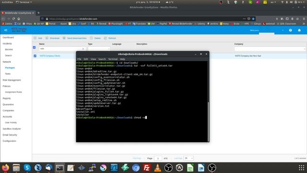This screenshot has width=307, height=173.
Task: Click the Firefox home icon
Action: [19, 19]
